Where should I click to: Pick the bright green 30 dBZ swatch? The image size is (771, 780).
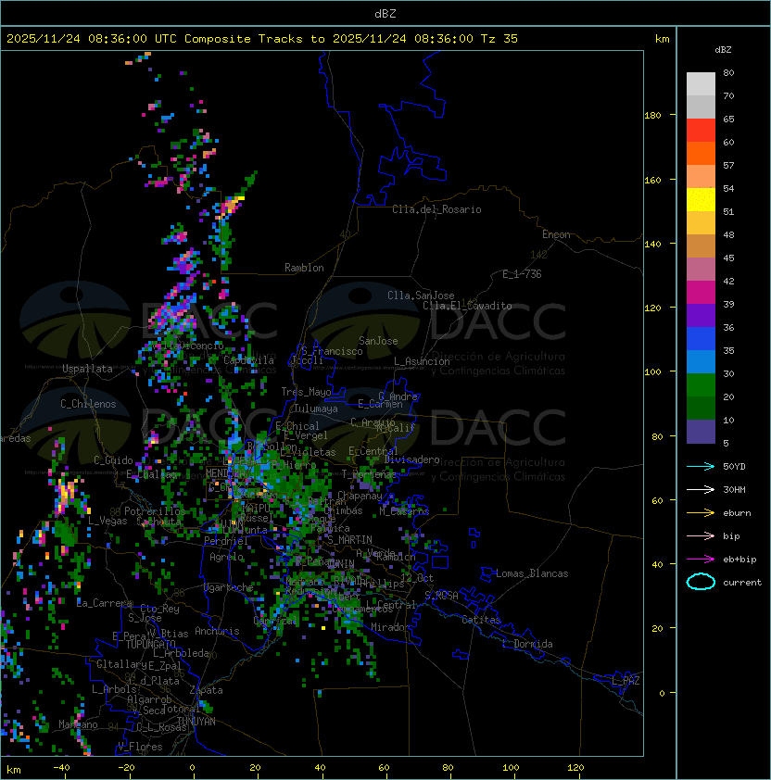click(x=701, y=385)
